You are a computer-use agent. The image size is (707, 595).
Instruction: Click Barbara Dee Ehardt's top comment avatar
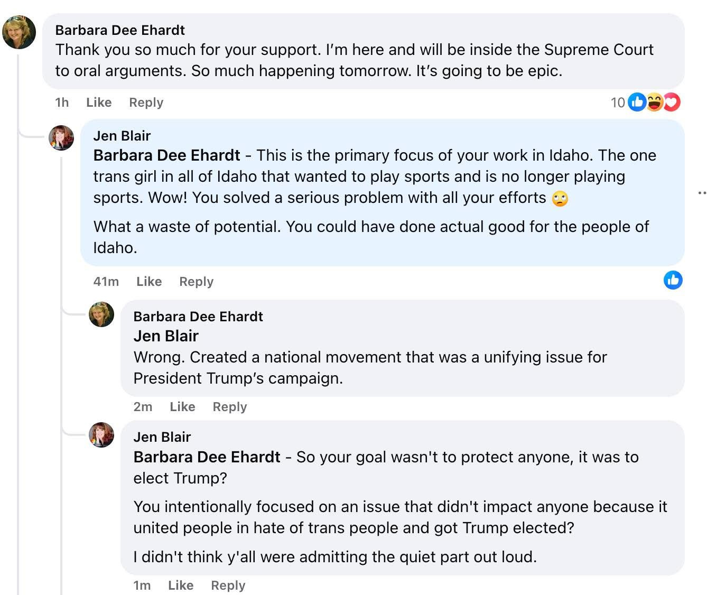[19, 32]
